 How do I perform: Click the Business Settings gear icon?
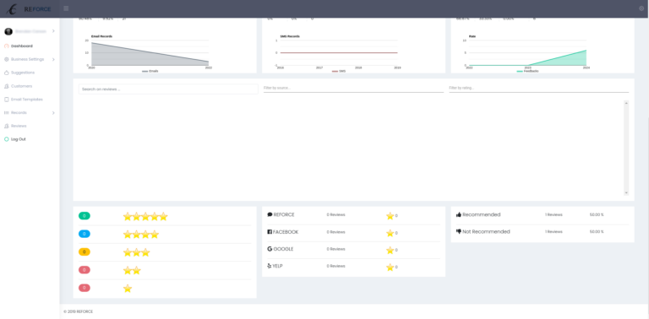7,60
